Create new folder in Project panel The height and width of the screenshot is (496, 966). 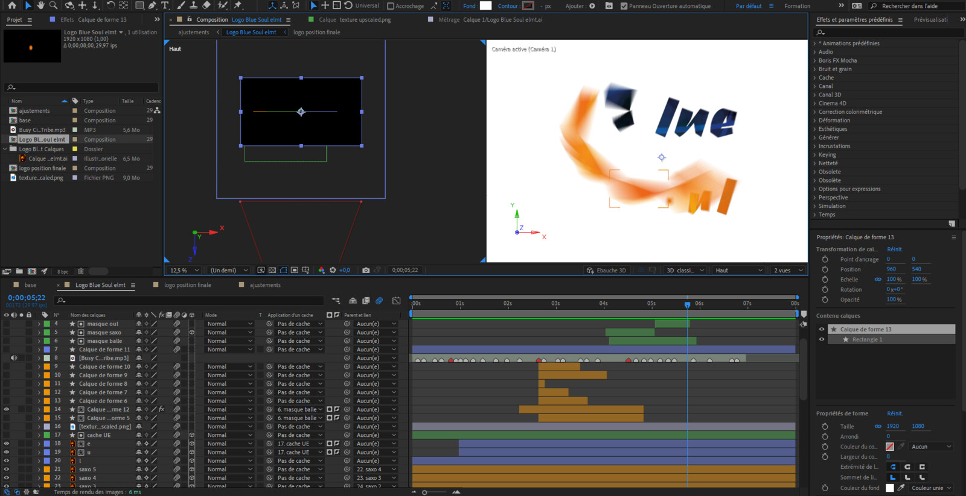pyautogui.click(x=19, y=271)
